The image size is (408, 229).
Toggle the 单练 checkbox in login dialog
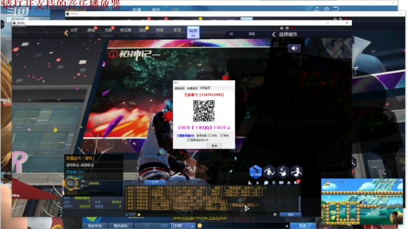pos(222,135)
